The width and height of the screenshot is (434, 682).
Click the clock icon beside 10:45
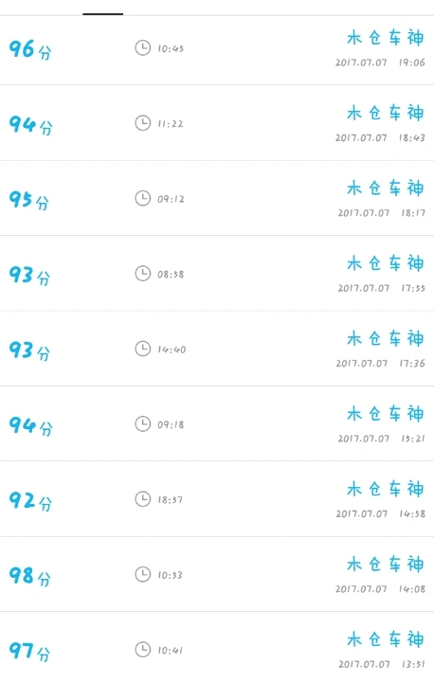(x=143, y=48)
